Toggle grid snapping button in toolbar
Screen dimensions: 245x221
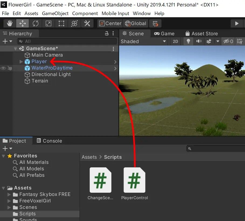pyautogui.click(x=155, y=23)
